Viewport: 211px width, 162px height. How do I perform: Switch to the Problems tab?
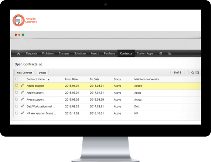tap(48, 53)
